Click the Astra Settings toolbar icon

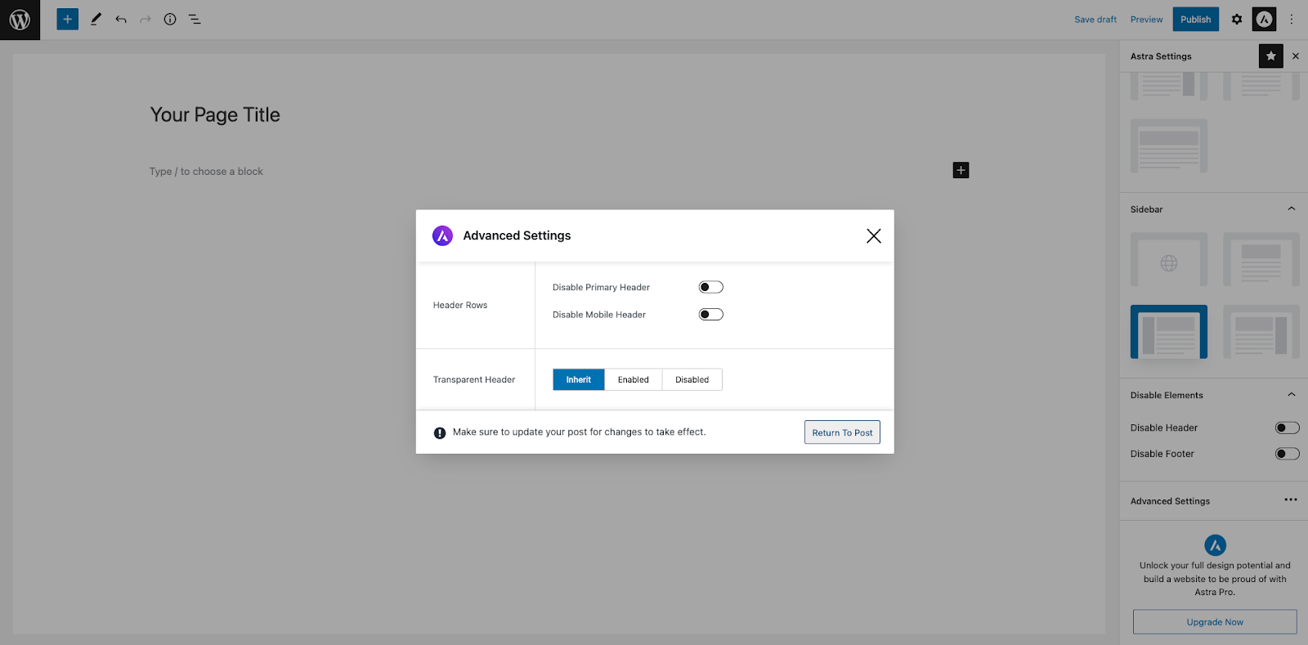(x=1265, y=20)
